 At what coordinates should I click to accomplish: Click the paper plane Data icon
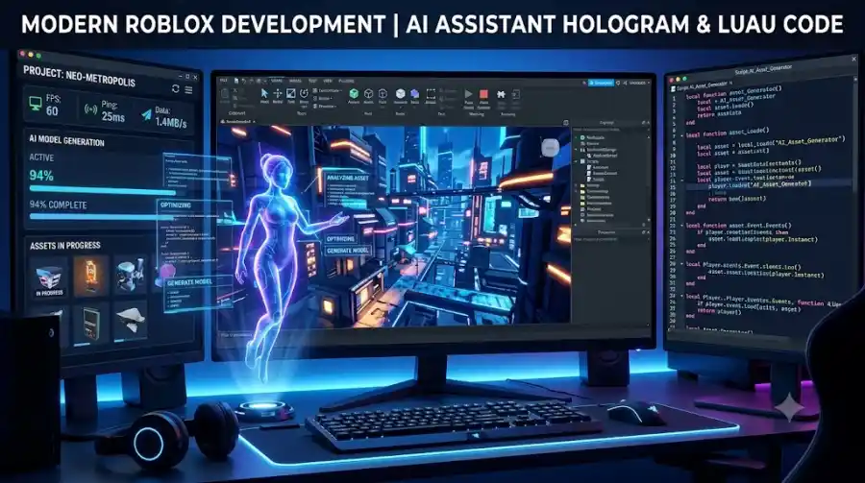tap(146, 114)
